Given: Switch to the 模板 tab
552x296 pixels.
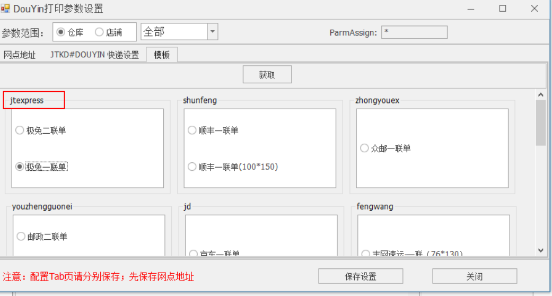Looking at the screenshot, I should 162,55.
